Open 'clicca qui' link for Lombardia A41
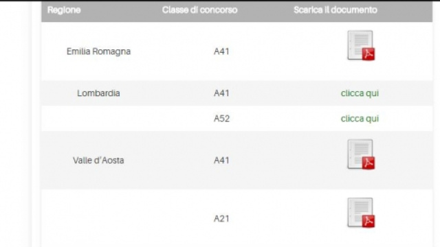The width and height of the screenshot is (440, 247). point(360,93)
